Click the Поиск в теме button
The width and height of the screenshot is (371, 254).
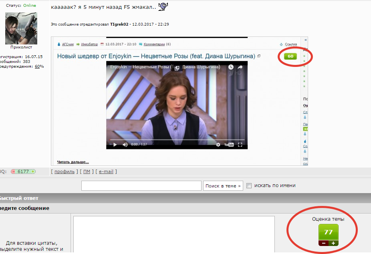[223, 186]
